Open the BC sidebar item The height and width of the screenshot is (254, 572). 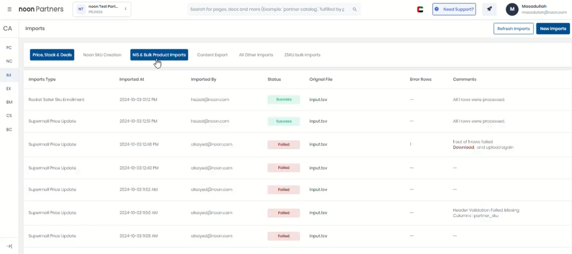tap(9, 129)
